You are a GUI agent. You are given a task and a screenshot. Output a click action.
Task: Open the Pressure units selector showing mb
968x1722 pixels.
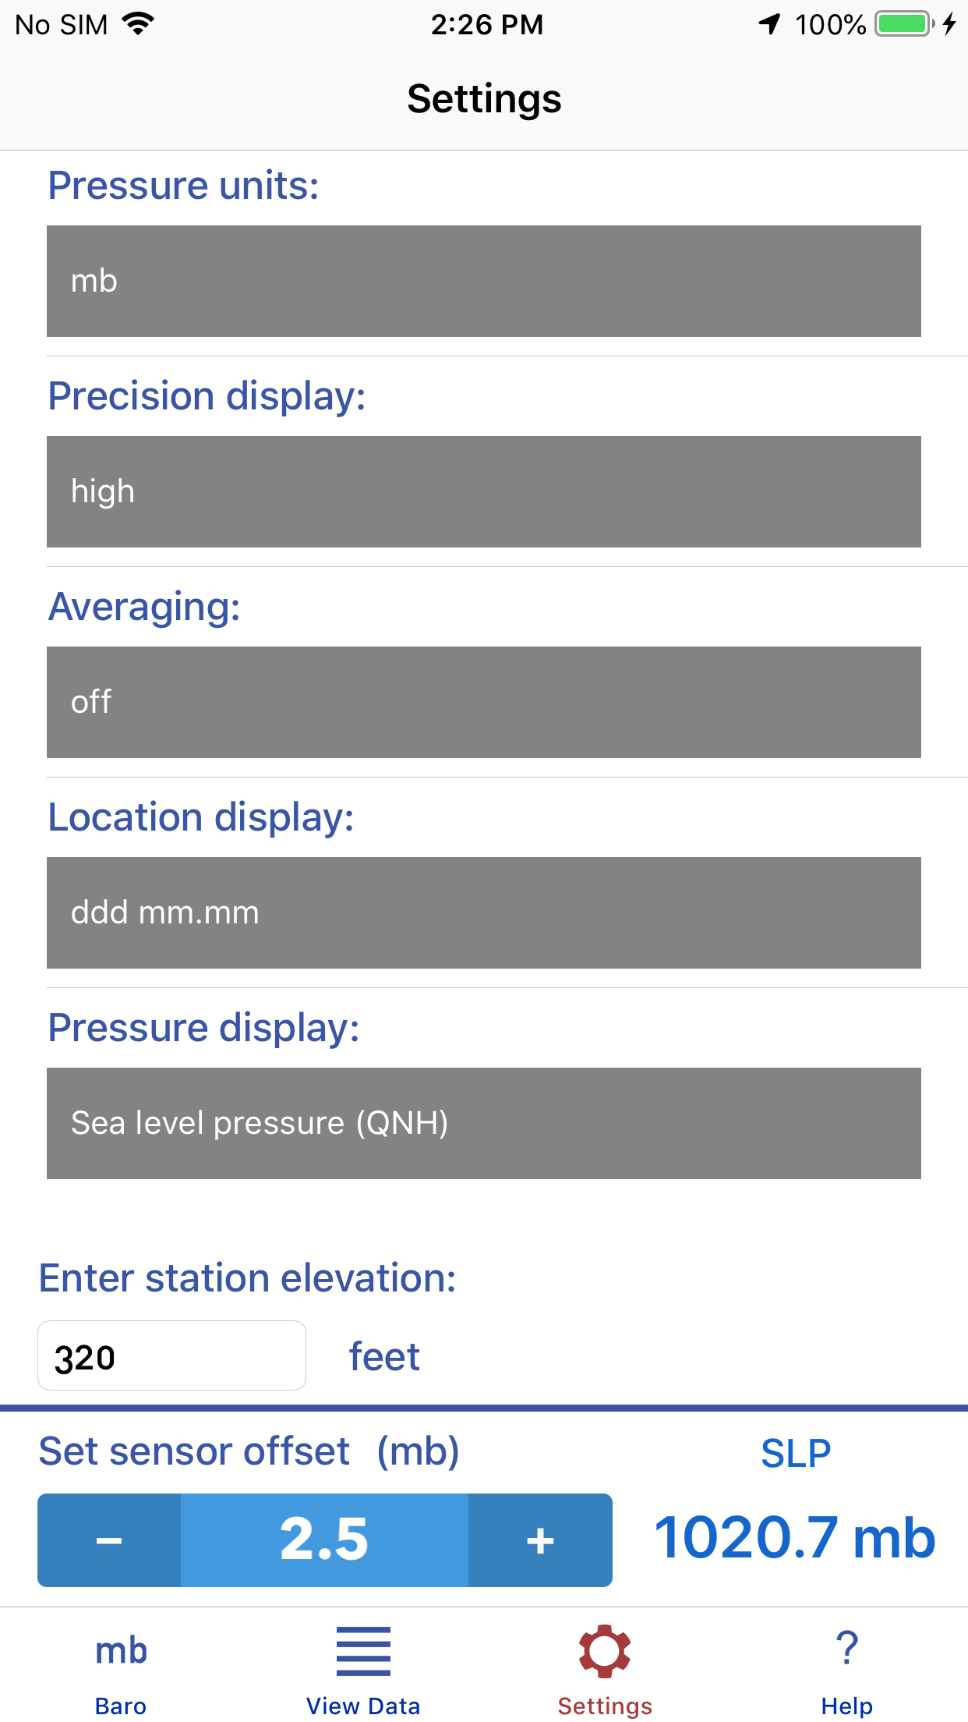tap(484, 281)
